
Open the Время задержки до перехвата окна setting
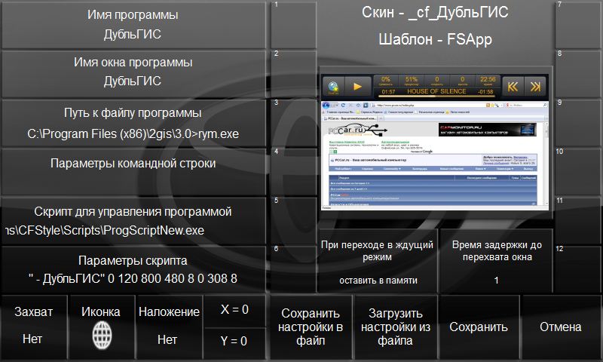(496, 262)
